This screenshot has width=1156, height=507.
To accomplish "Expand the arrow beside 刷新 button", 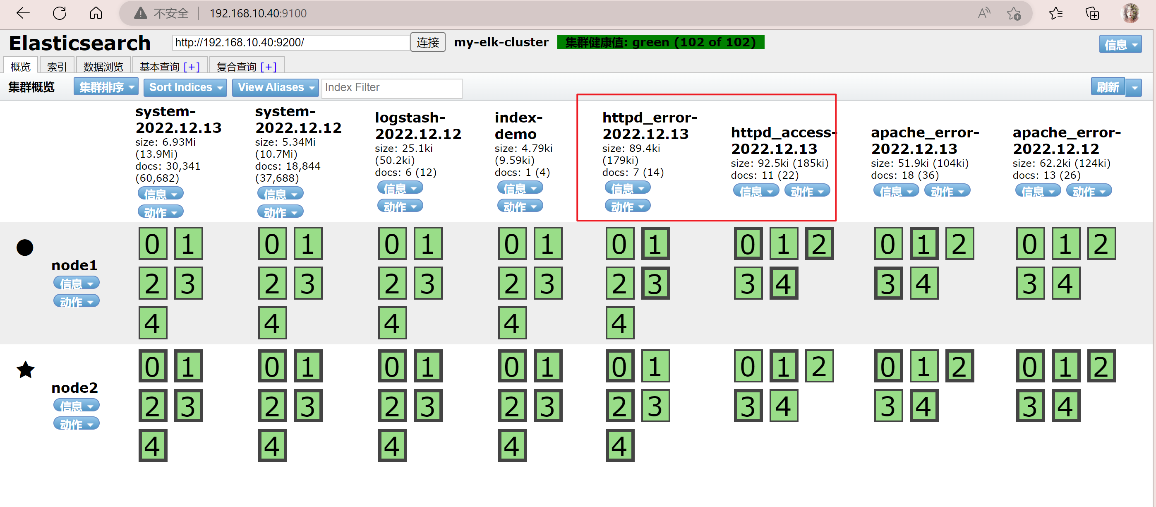I will click(1134, 87).
